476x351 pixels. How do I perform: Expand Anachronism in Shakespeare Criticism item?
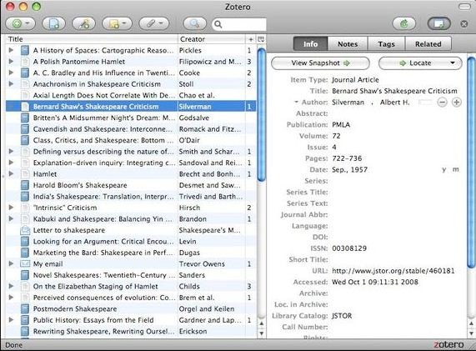pyautogui.click(x=11, y=84)
